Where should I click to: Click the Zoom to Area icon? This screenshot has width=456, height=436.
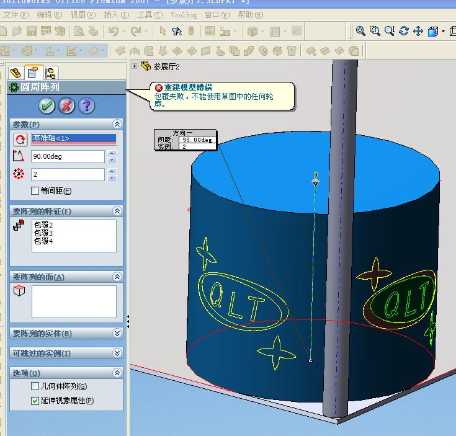[x=375, y=31]
